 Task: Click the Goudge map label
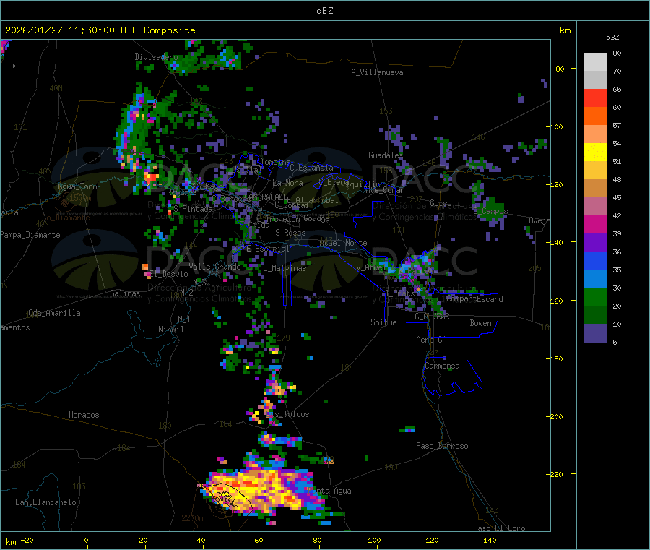[316, 218]
